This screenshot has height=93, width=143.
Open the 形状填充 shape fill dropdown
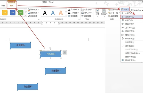[x=33, y=10]
